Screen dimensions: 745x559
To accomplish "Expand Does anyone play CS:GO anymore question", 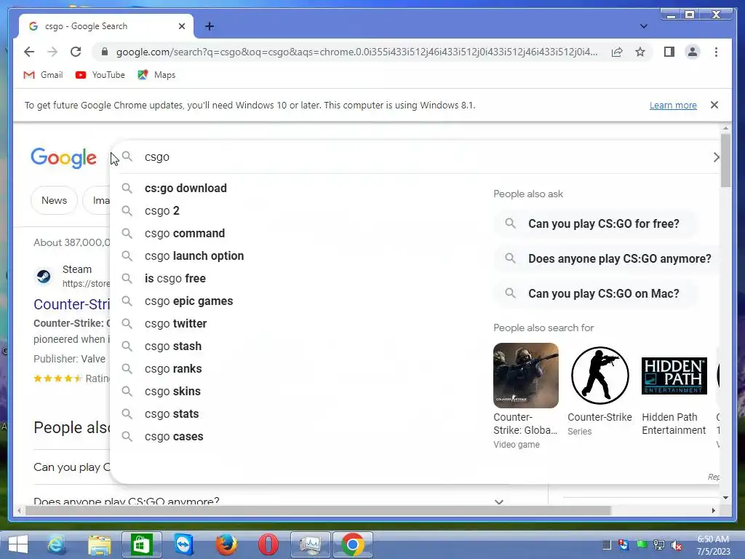I will 499,501.
